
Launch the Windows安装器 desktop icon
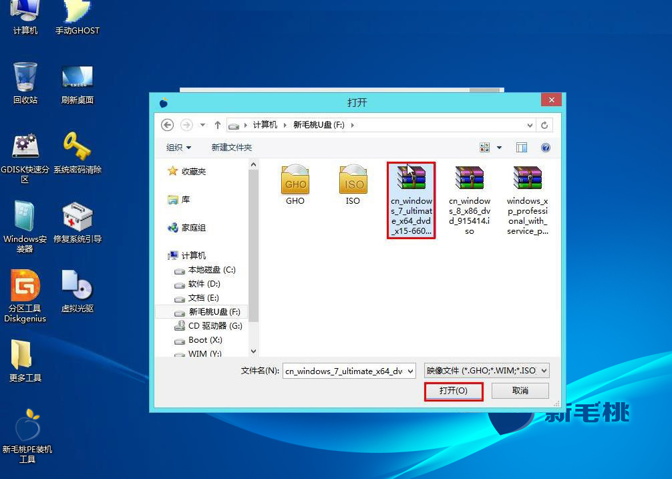click(25, 227)
